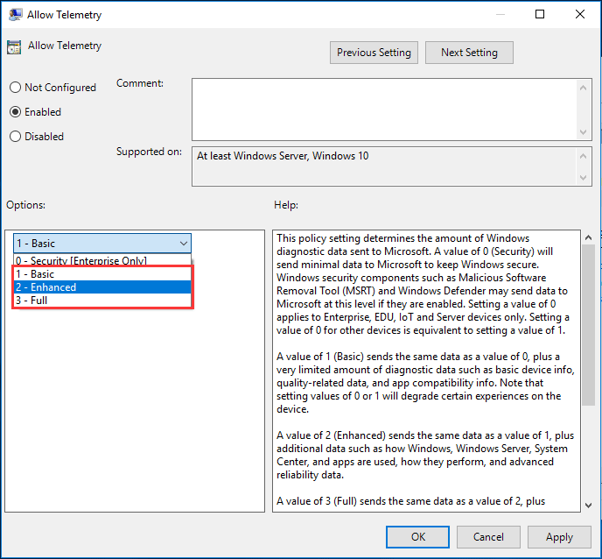602x559 pixels.
Task: Click the 'A value of 1 (Basic)' paragraph
Action: click(x=425, y=383)
